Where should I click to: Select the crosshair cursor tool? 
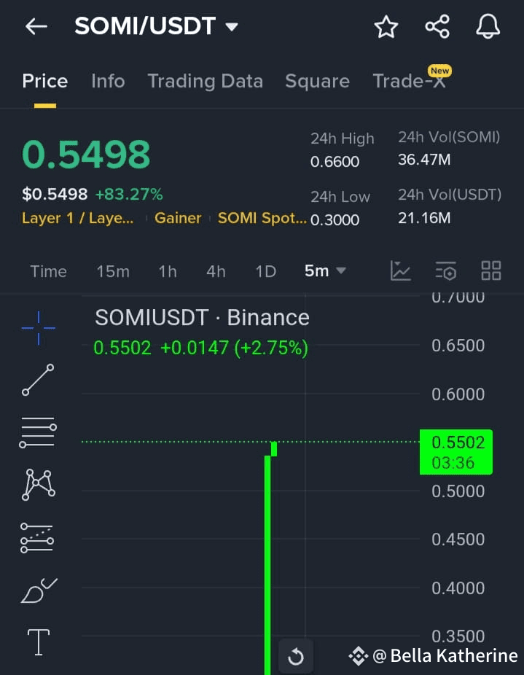pos(39,328)
